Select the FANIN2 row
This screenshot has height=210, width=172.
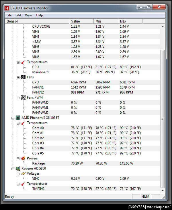click(x=96, y=92)
